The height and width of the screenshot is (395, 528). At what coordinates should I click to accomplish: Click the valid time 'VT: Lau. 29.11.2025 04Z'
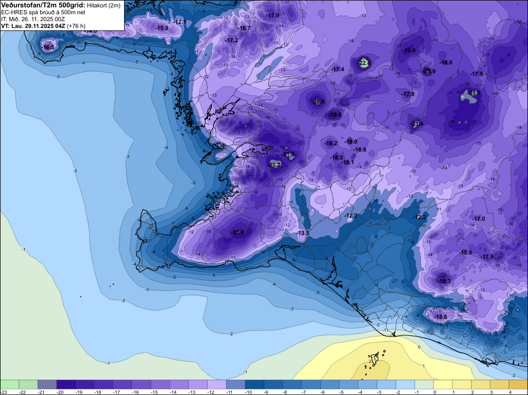point(33,26)
